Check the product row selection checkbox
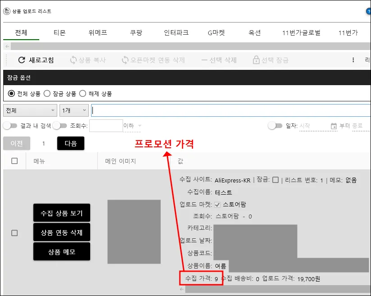 coord(14,233)
